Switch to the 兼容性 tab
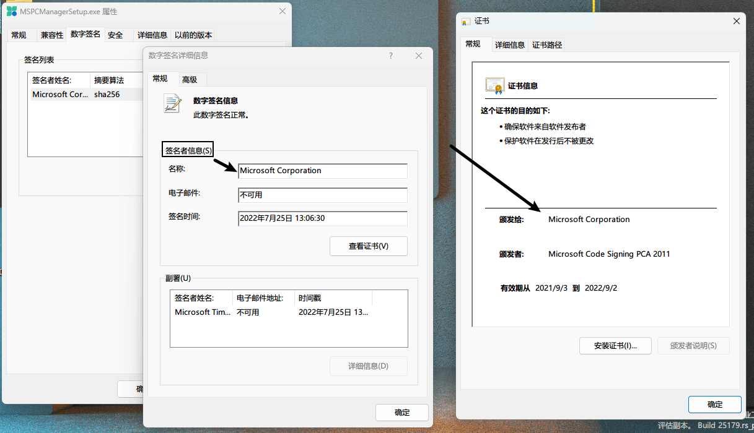The width and height of the screenshot is (754, 433). click(52, 35)
